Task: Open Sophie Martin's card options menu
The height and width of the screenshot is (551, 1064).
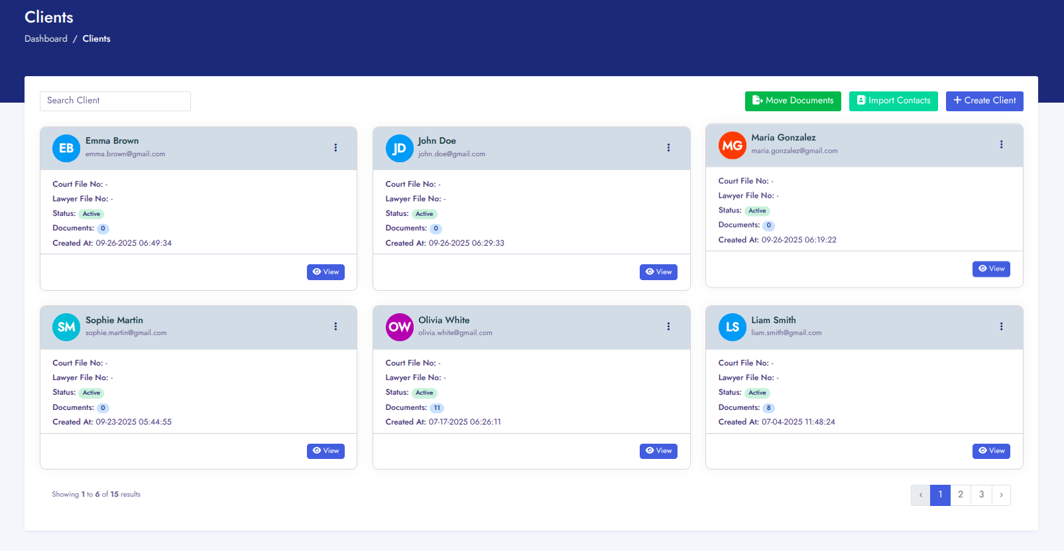Action: click(335, 326)
